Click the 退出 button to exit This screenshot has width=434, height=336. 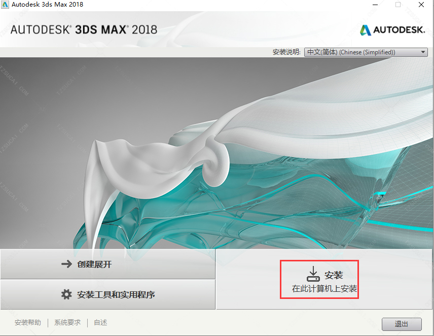tap(402, 324)
